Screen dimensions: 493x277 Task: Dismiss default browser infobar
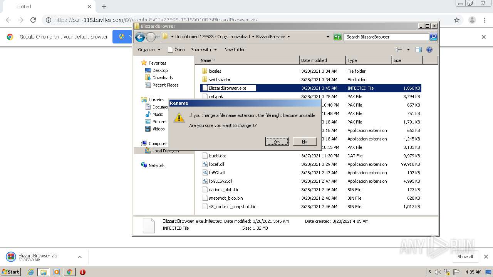(484, 37)
